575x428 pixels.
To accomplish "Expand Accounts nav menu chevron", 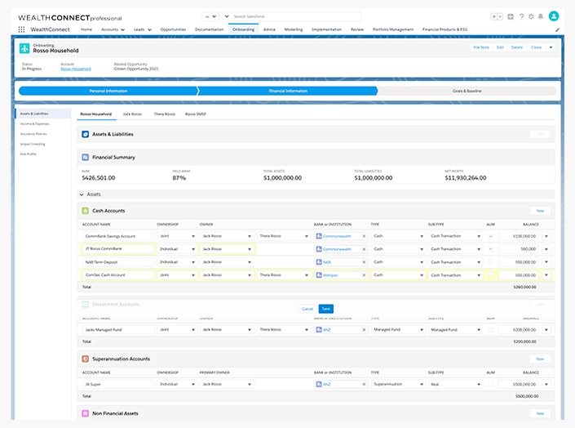I will [x=122, y=29].
